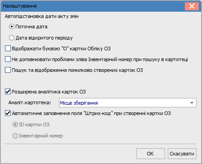Disable Автоматичне заповнення поля Штрих-код checkbox
The image size is (202, 164).
(x=8, y=113)
